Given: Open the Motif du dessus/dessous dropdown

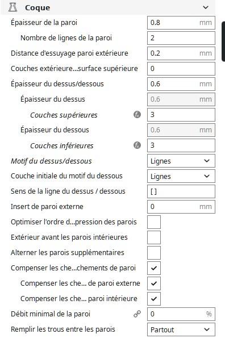Looking at the screenshot, I should coord(181,161).
